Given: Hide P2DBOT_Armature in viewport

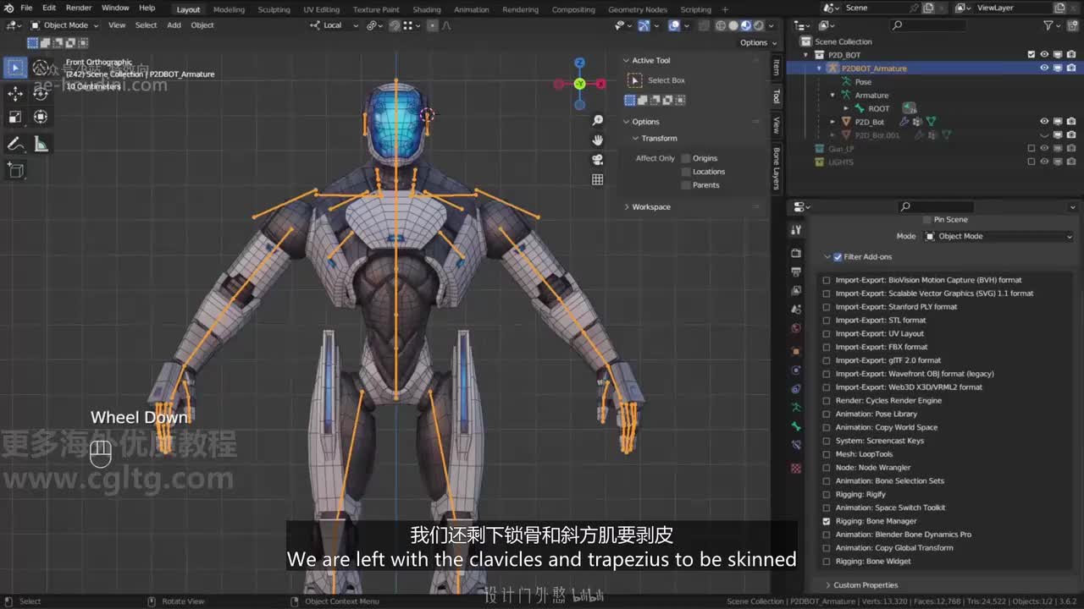Looking at the screenshot, I should coord(1044,69).
